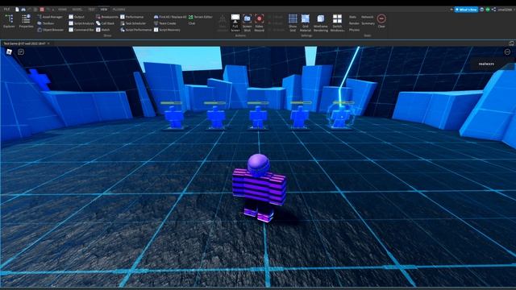This screenshot has height=290, width=516.
Task: Open What's New
Action: coord(466,10)
